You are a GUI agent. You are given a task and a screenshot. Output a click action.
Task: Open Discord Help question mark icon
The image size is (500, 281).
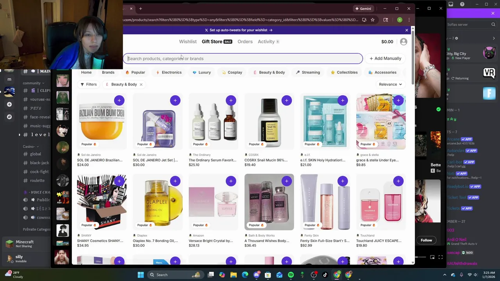point(462,4)
